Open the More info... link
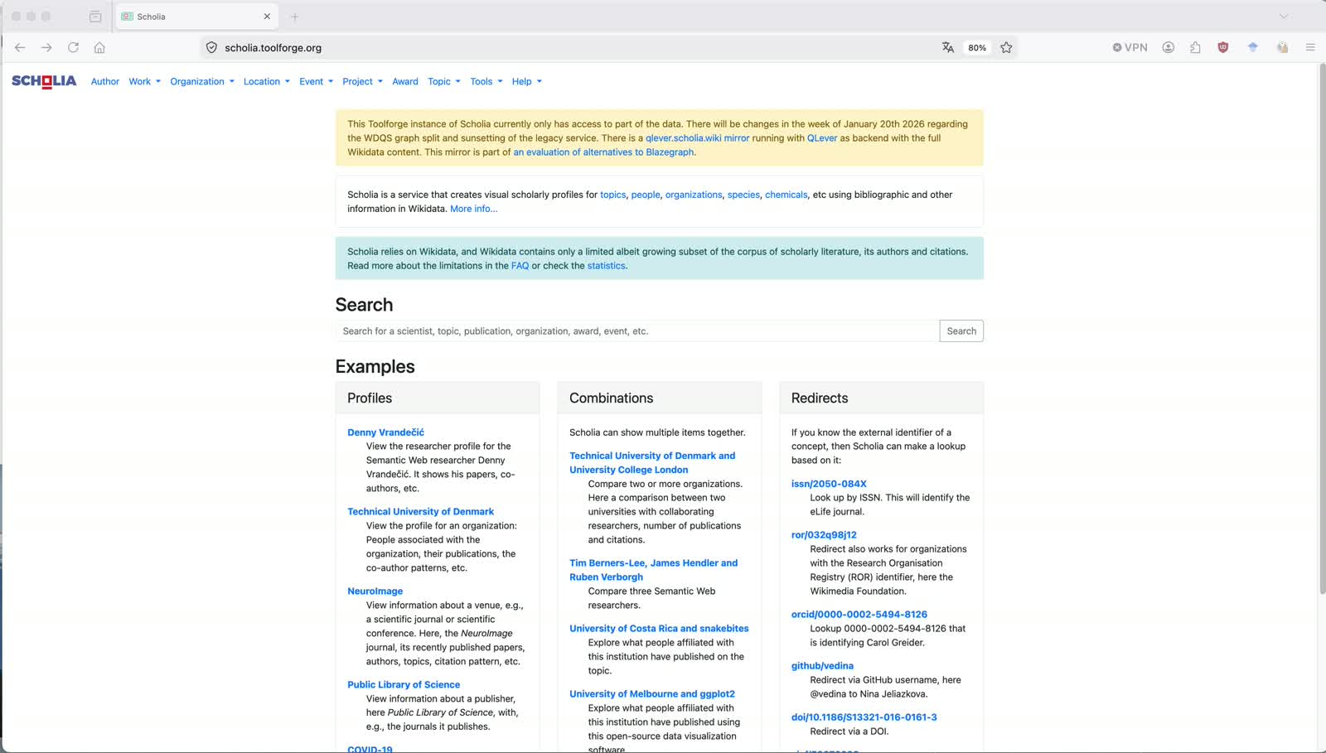1326x753 pixels. pos(474,209)
